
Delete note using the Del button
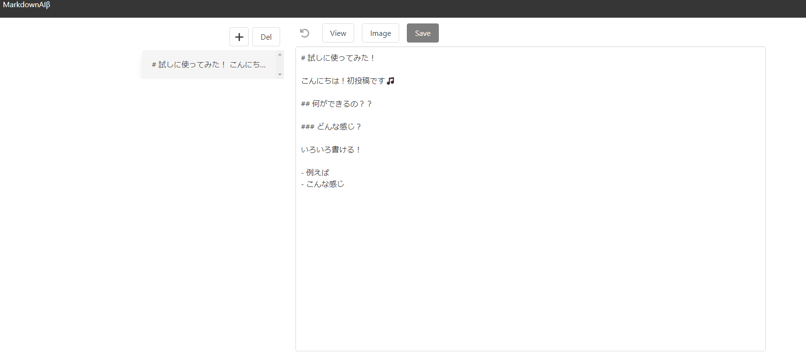[x=266, y=37]
